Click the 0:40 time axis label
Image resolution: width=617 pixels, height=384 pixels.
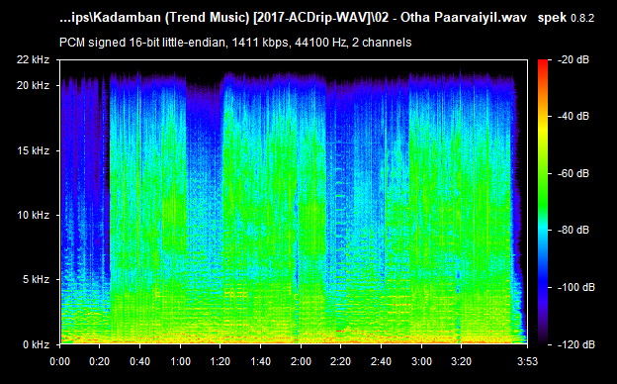click(x=140, y=361)
